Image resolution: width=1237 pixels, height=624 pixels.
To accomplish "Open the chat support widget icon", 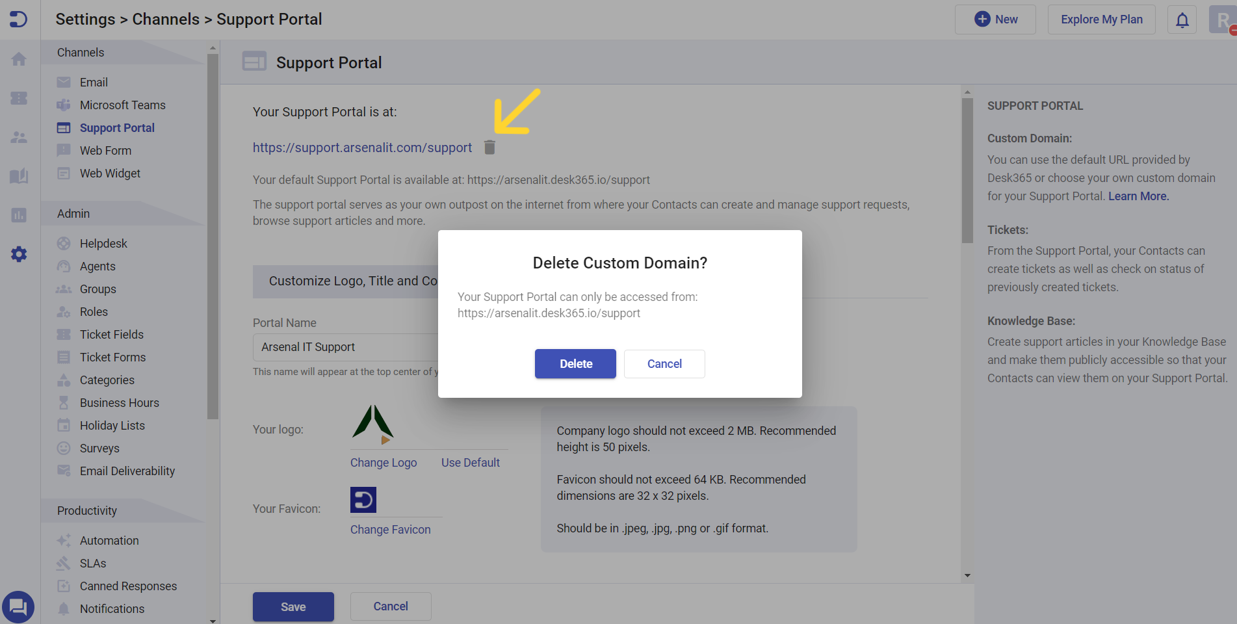I will (19, 606).
